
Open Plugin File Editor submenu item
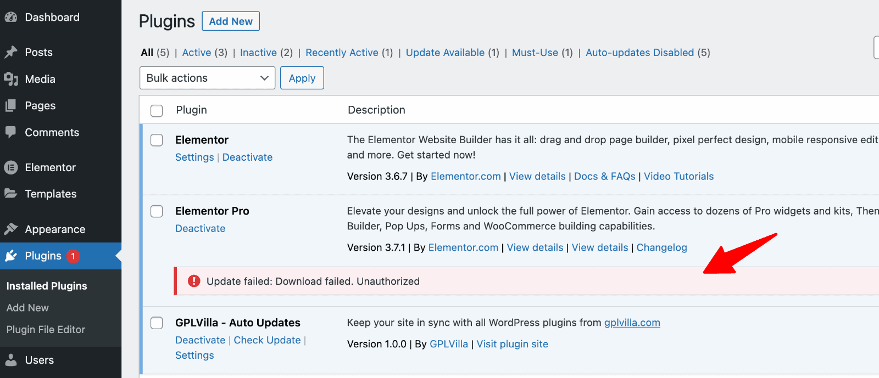pyautogui.click(x=46, y=330)
